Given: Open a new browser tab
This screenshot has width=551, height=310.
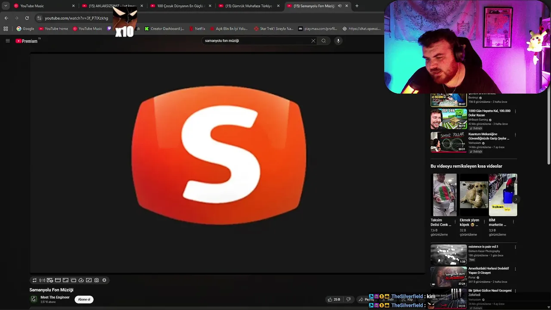Looking at the screenshot, I should click(357, 6).
